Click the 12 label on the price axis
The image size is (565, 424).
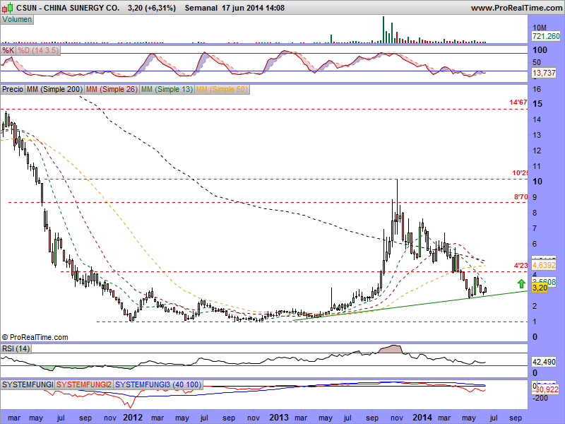point(537,151)
